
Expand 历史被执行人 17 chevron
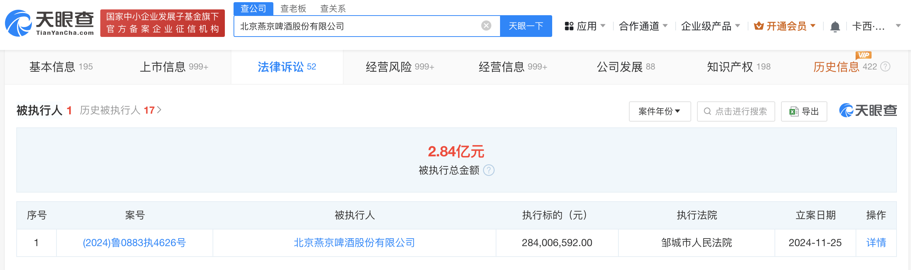click(159, 110)
